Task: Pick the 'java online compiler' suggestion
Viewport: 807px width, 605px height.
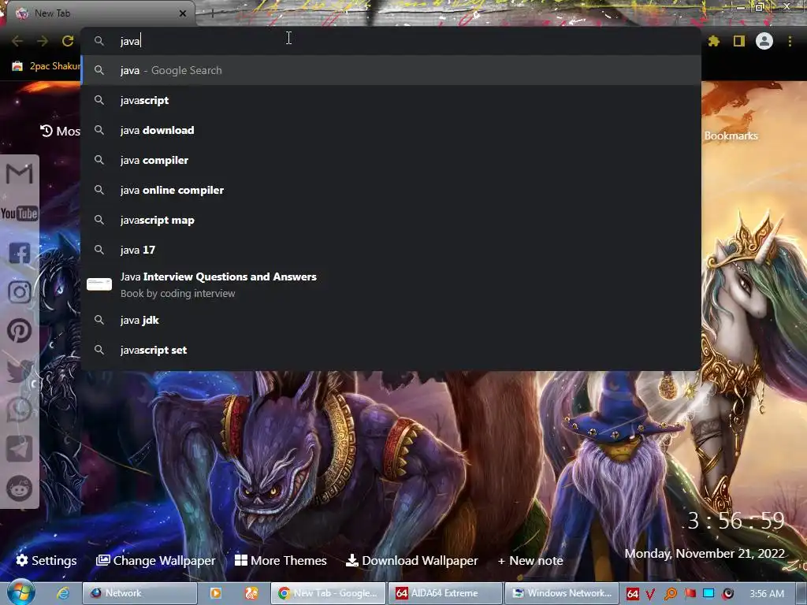Action: click(391, 190)
